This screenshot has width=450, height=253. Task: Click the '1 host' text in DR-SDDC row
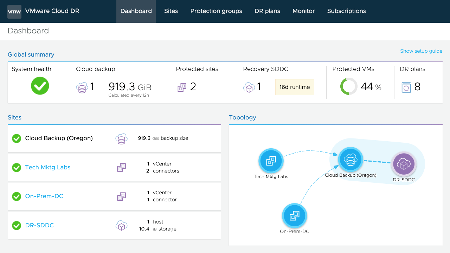click(155, 222)
